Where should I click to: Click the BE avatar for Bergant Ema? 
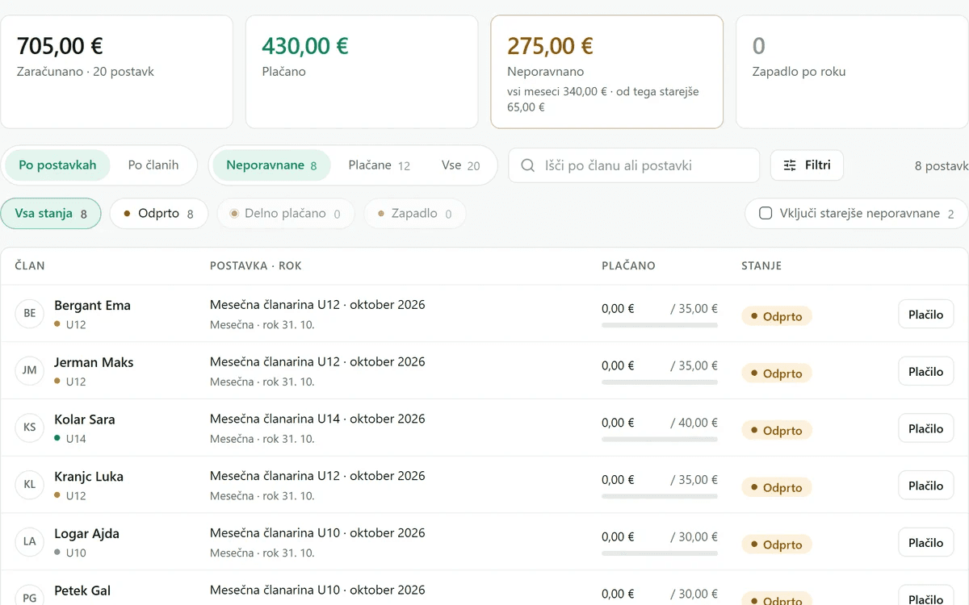pos(30,313)
